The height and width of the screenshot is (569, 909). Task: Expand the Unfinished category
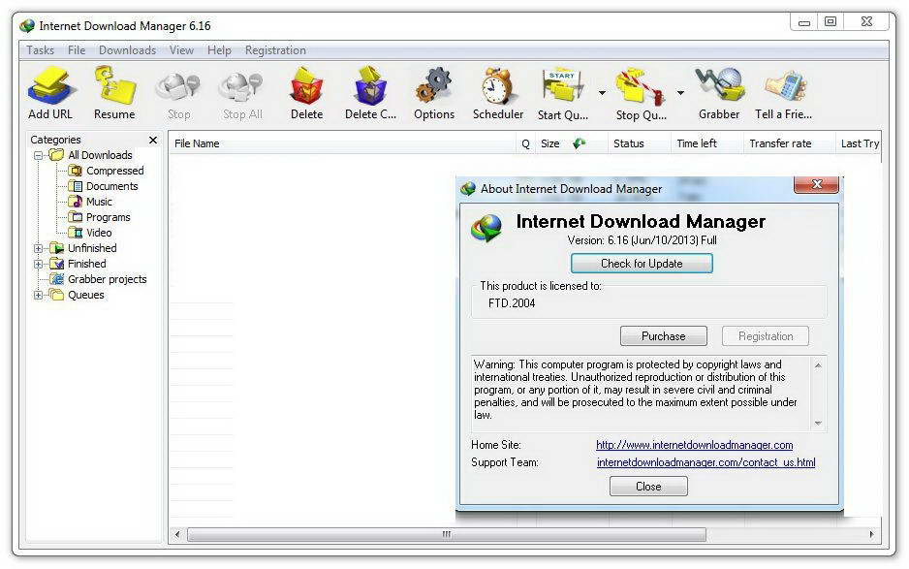coord(37,247)
